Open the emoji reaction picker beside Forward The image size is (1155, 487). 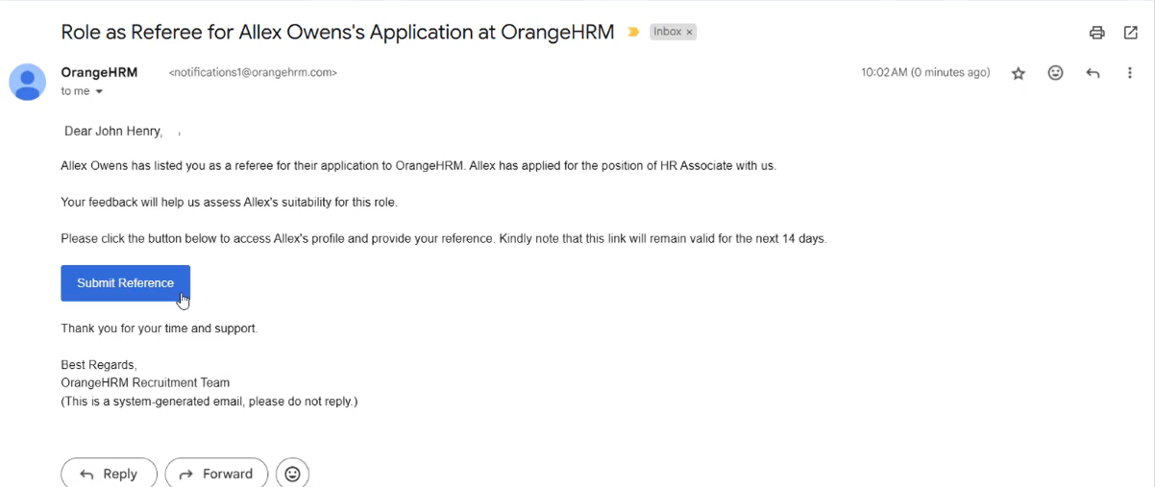292,474
